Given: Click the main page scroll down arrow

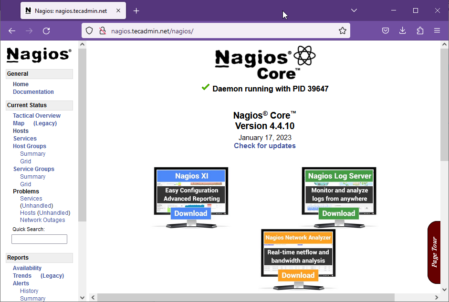Looking at the screenshot, I should pos(444,290).
